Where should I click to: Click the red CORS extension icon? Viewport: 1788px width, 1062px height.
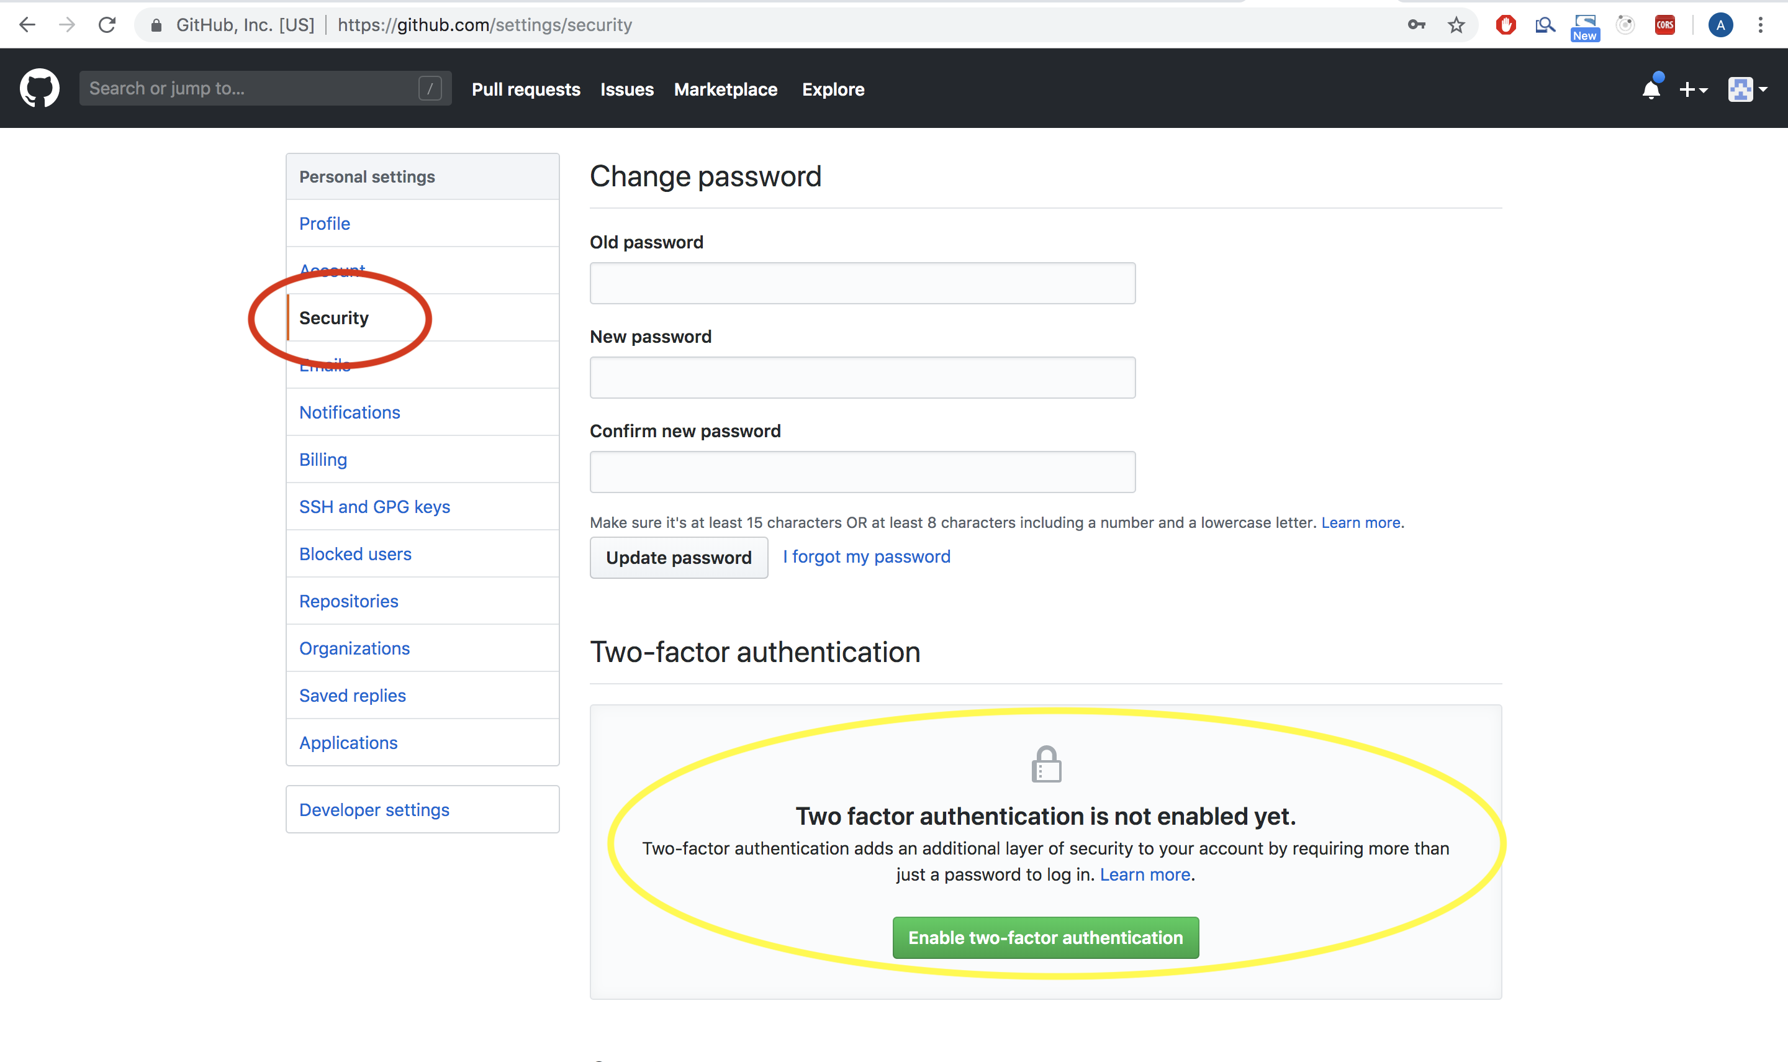click(1665, 24)
